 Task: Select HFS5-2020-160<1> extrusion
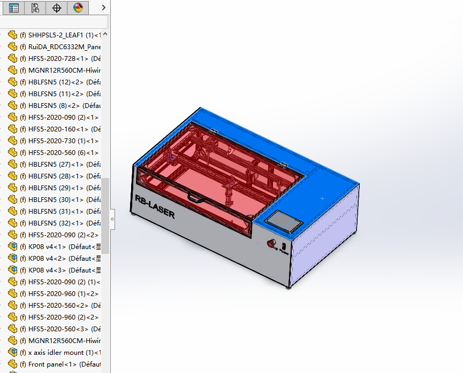click(60, 129)
